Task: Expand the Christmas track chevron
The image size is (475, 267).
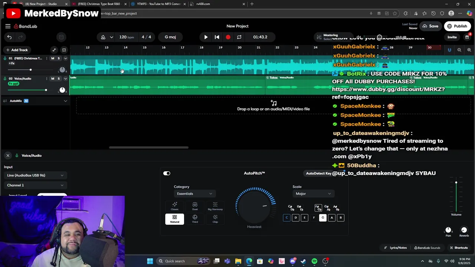Action: tap(66, 58)
